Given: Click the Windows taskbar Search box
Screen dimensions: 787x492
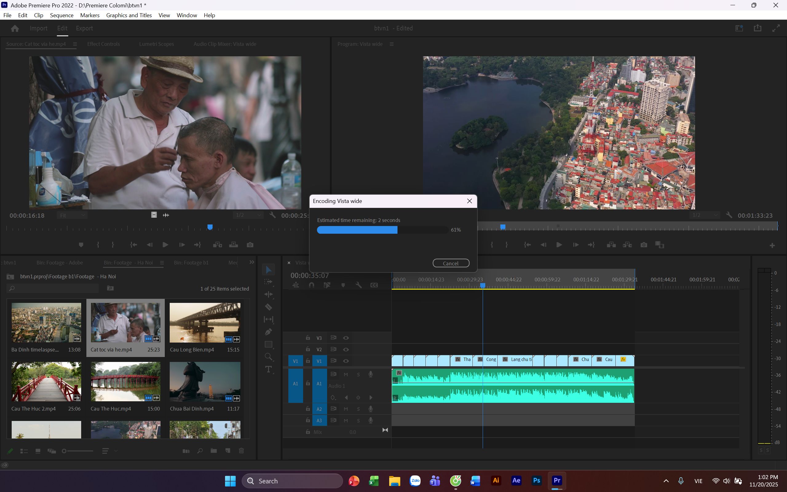Looking at the screenshot, I should pos(292,481).
